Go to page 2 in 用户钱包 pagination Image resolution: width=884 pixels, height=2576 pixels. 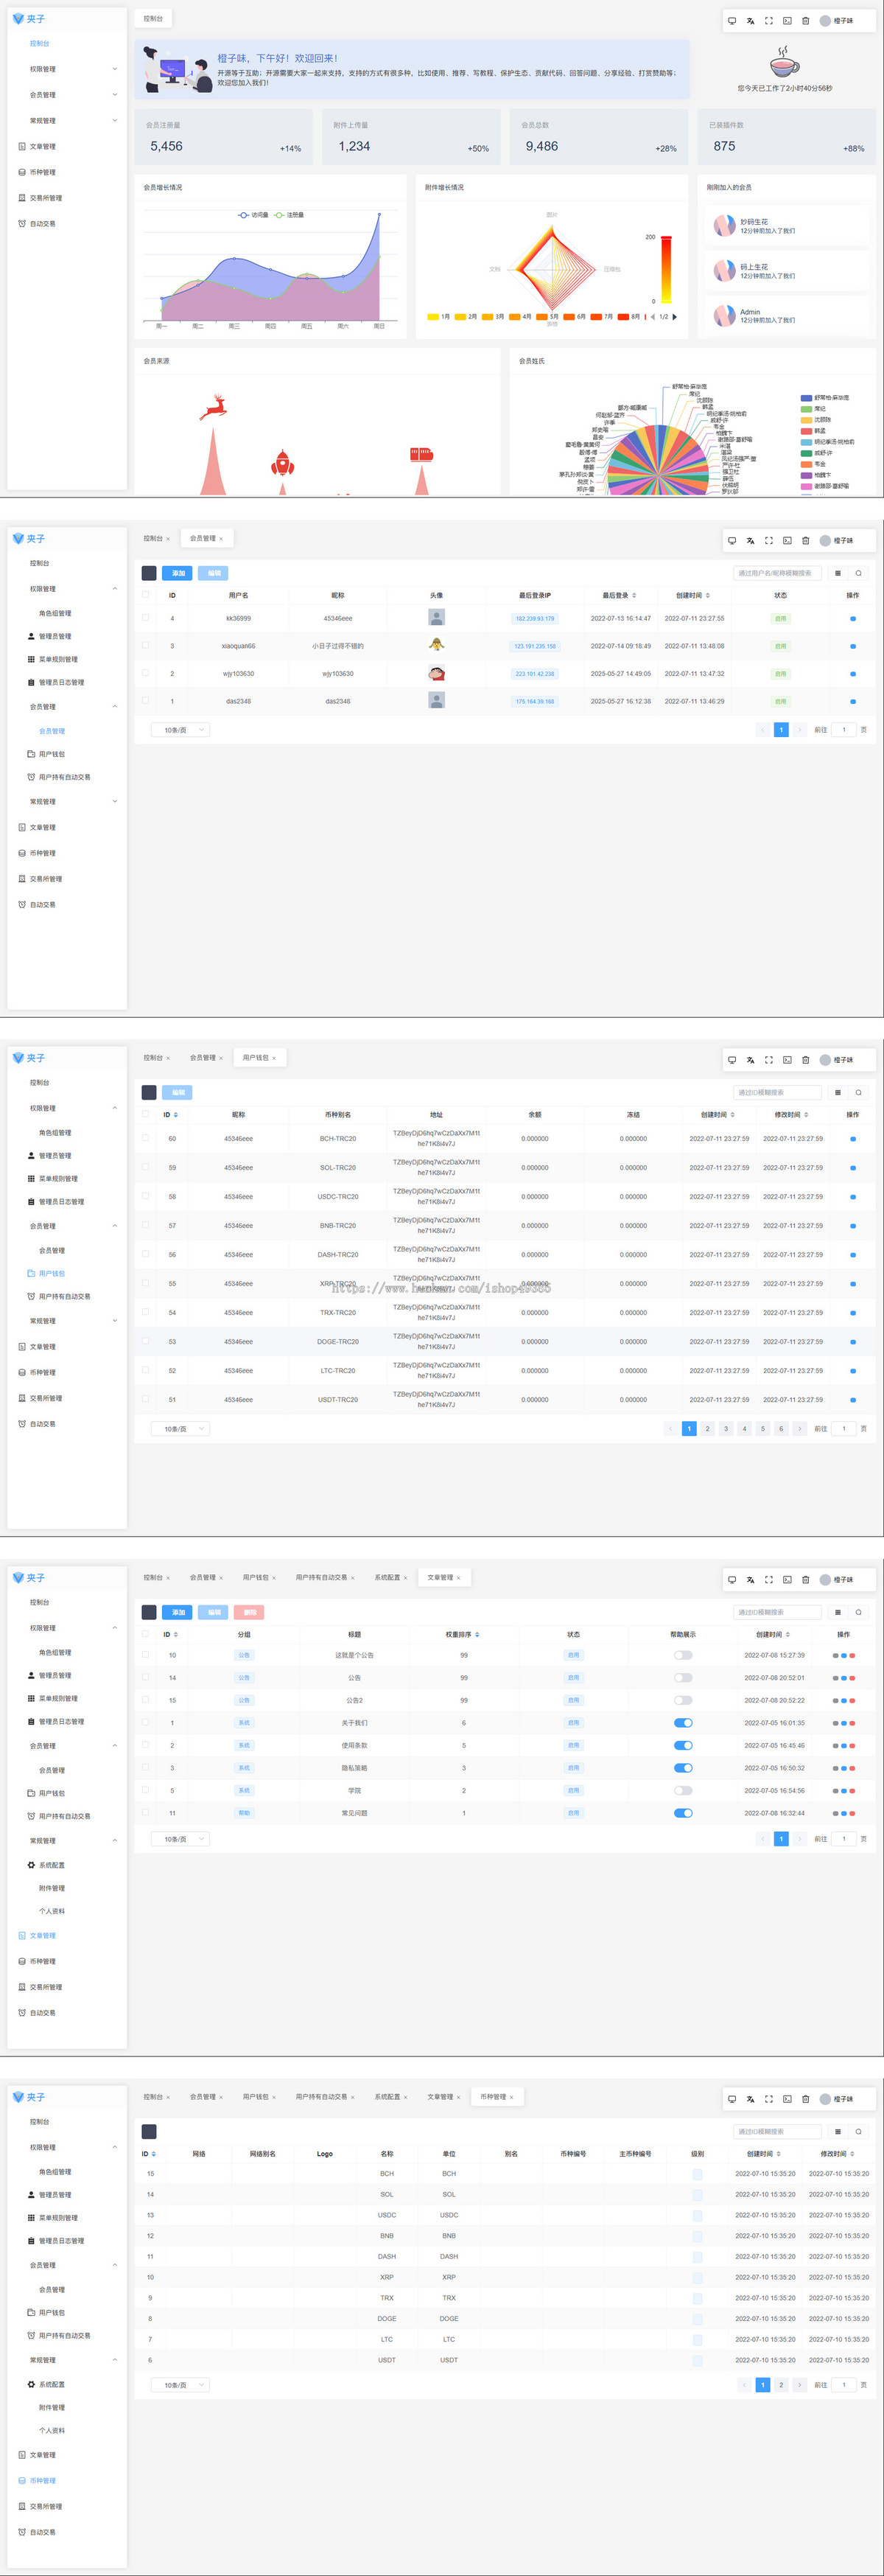click(707, 1428)
